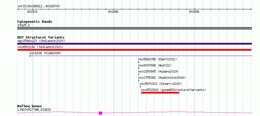Select the 15q25.1 cytogenetic band bar
The height and width of the screenshot is (116, 260).
(x=134, y=28)
